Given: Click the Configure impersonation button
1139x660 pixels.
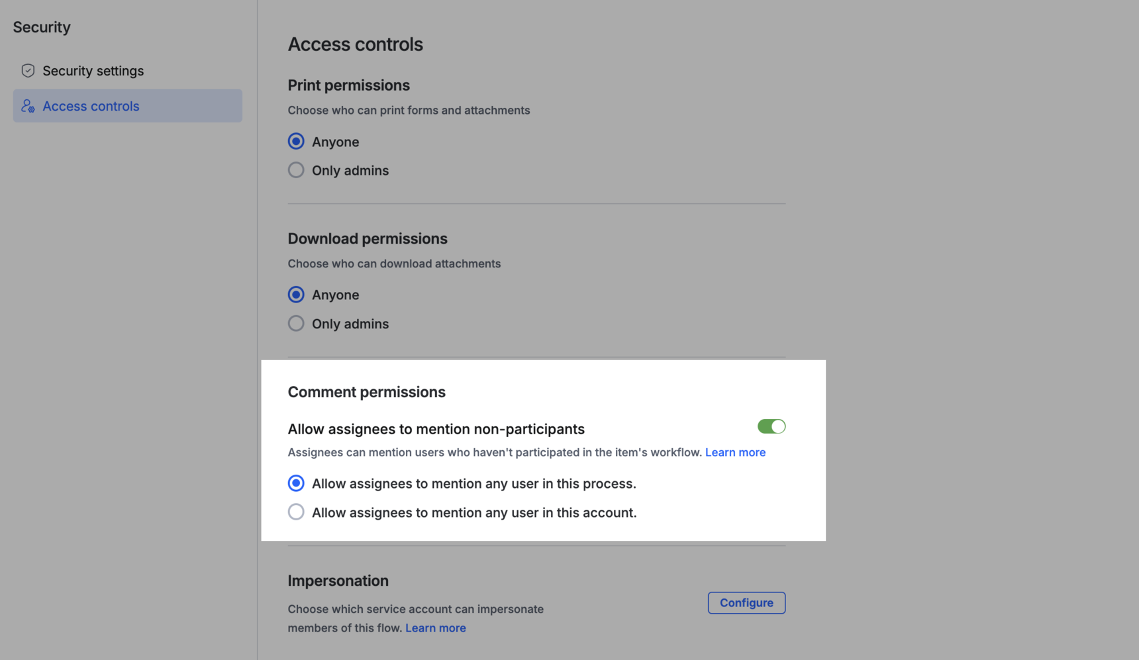Looking at the screenshot, I should click(746, 602).
